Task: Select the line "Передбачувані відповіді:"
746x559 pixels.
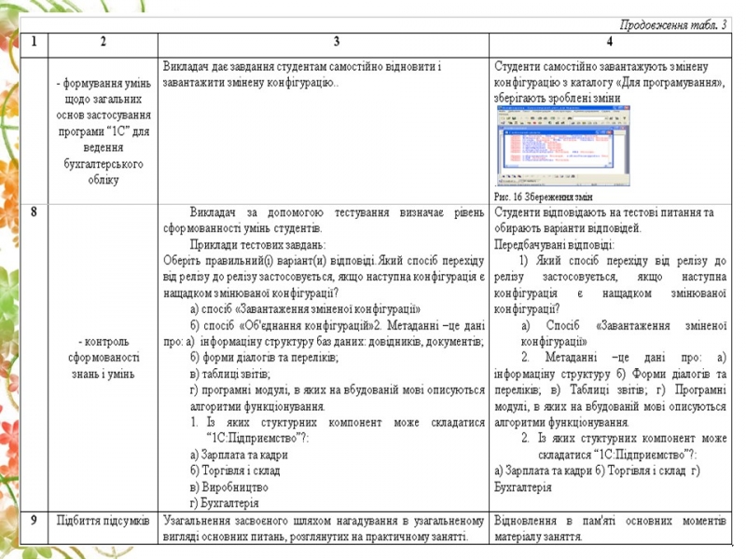Action: coord(554,245)
